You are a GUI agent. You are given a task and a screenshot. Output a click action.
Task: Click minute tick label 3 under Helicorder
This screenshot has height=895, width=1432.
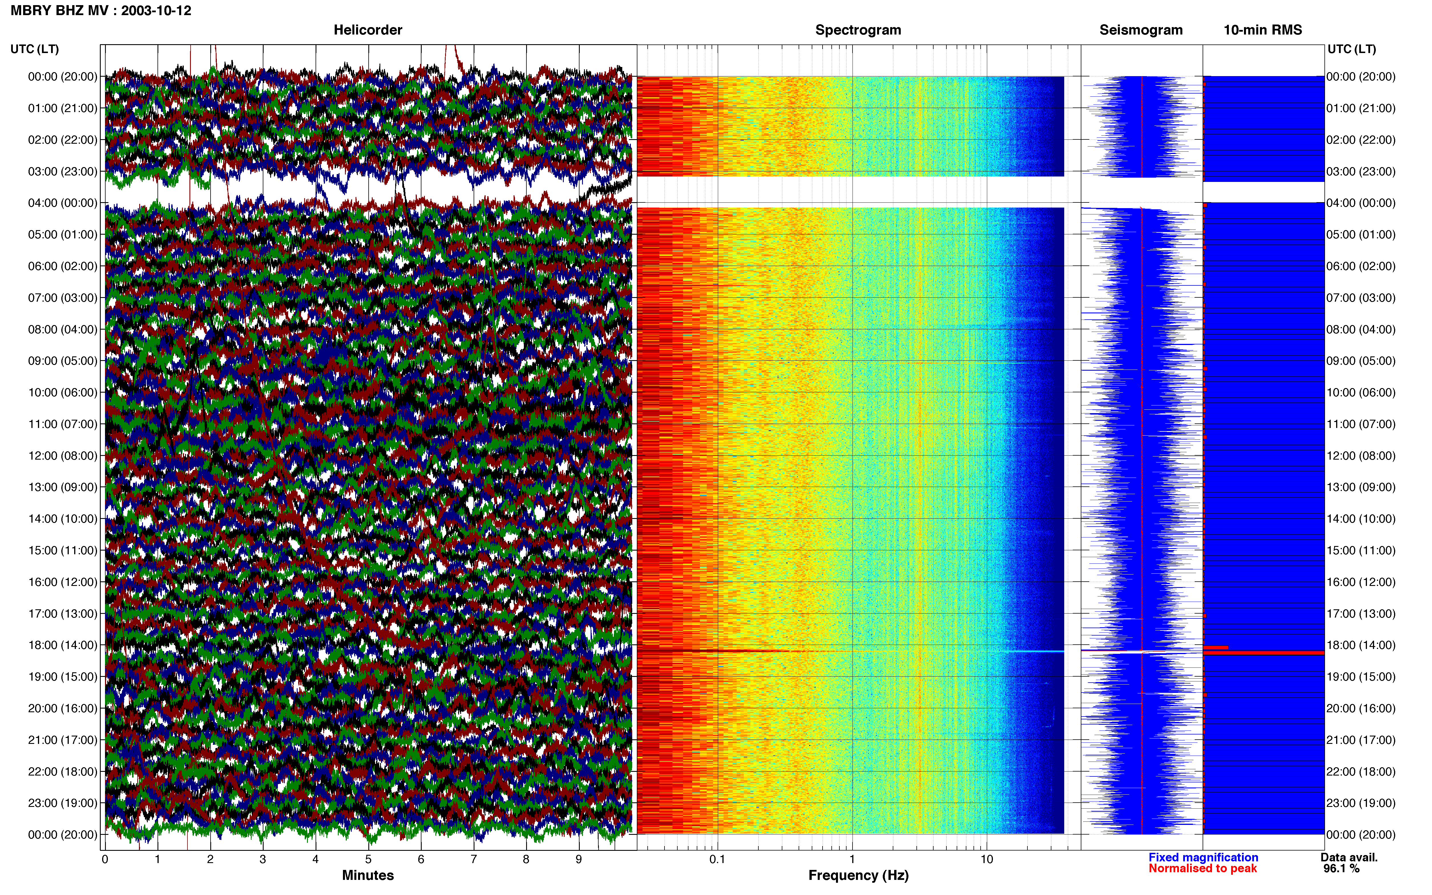263,859
